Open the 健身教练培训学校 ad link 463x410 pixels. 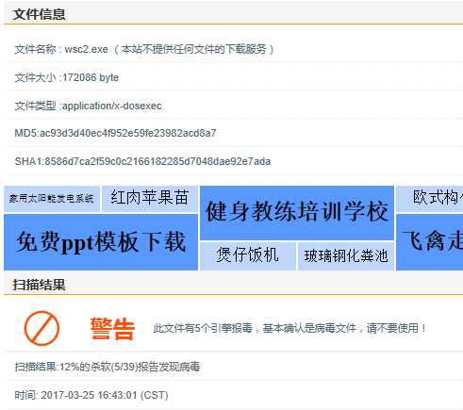coord(297,213)
